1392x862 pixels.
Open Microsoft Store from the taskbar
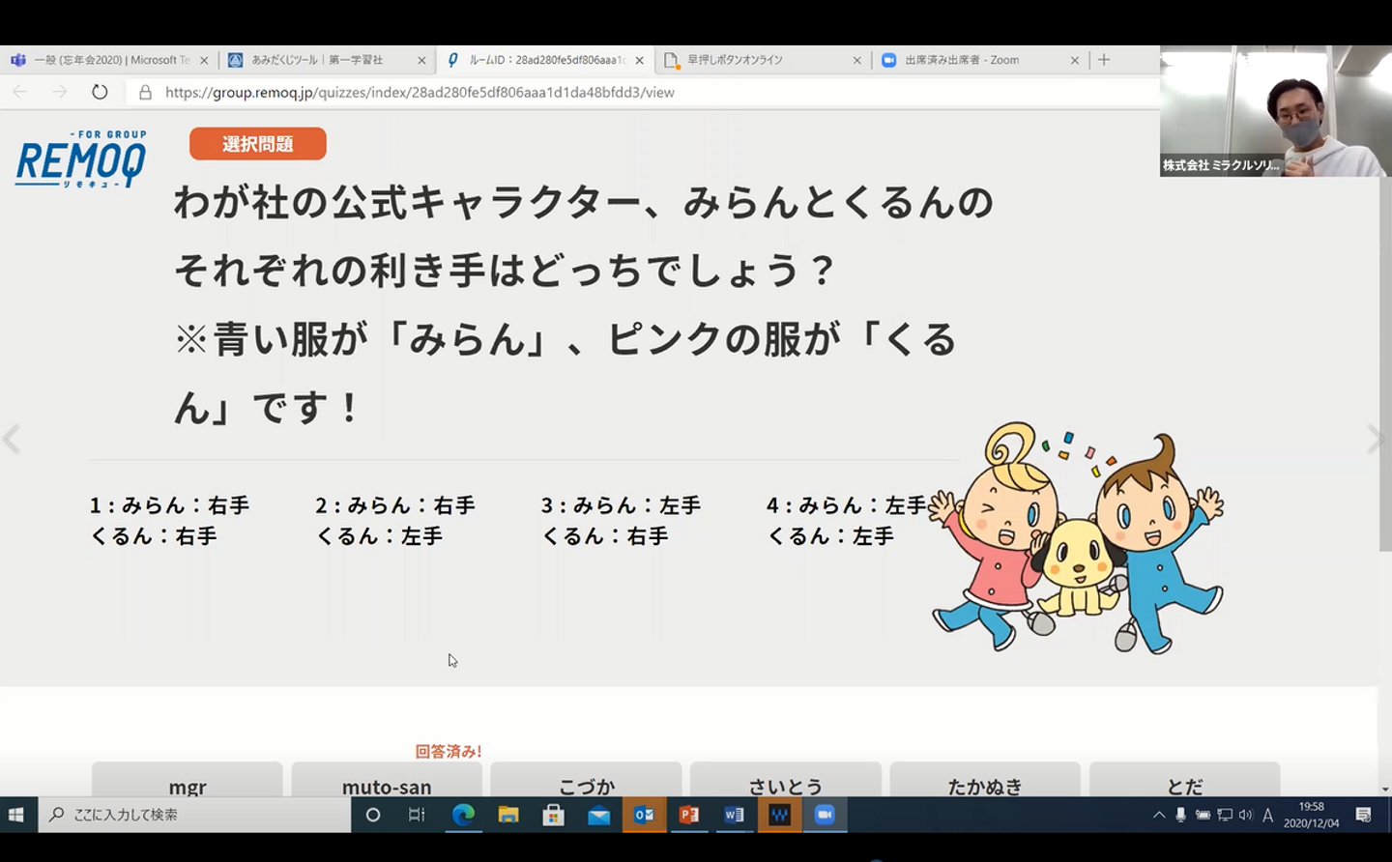click(553, 815)
